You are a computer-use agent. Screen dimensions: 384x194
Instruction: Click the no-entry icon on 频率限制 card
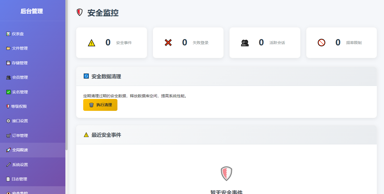[321, 42]
